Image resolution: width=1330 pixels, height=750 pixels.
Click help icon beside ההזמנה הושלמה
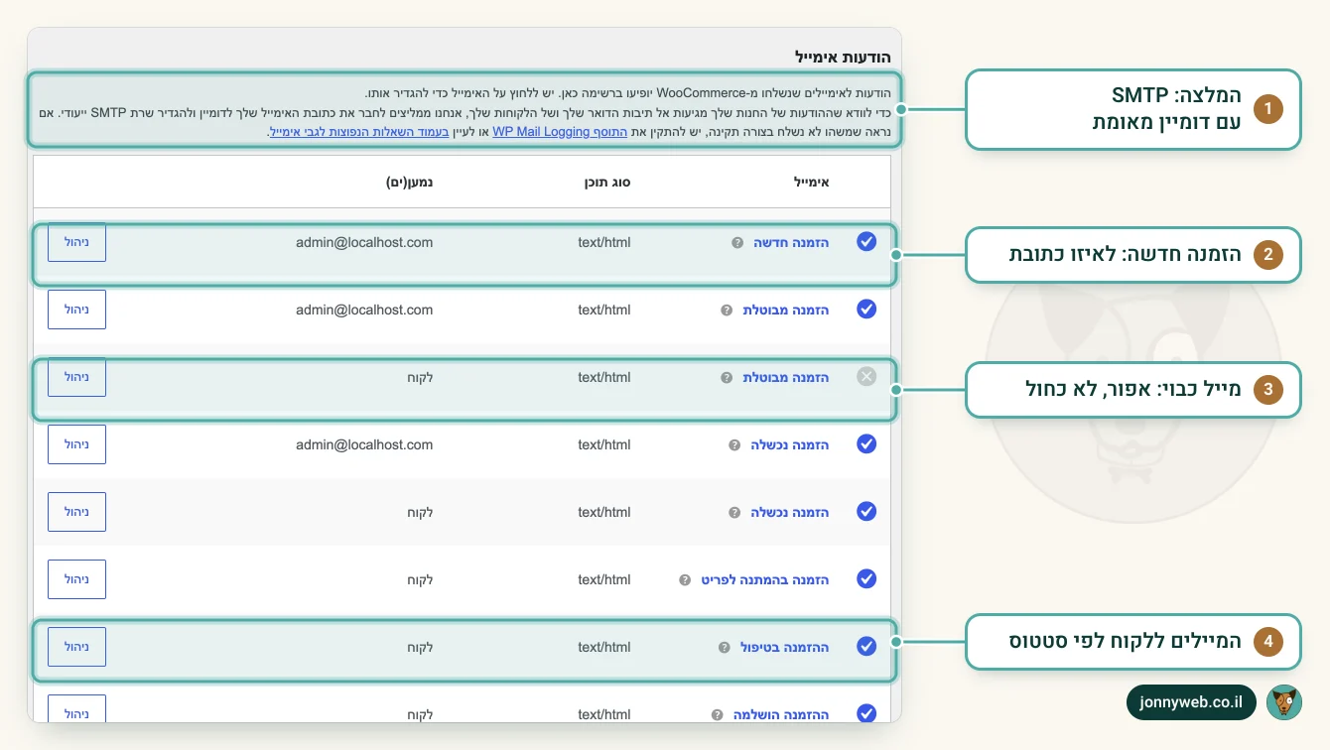coord(717,714)
